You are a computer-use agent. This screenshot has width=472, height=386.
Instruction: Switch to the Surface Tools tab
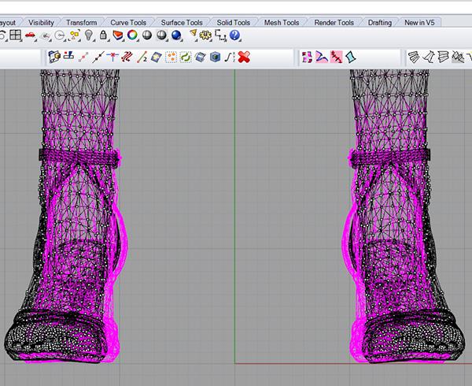point(182,23)
